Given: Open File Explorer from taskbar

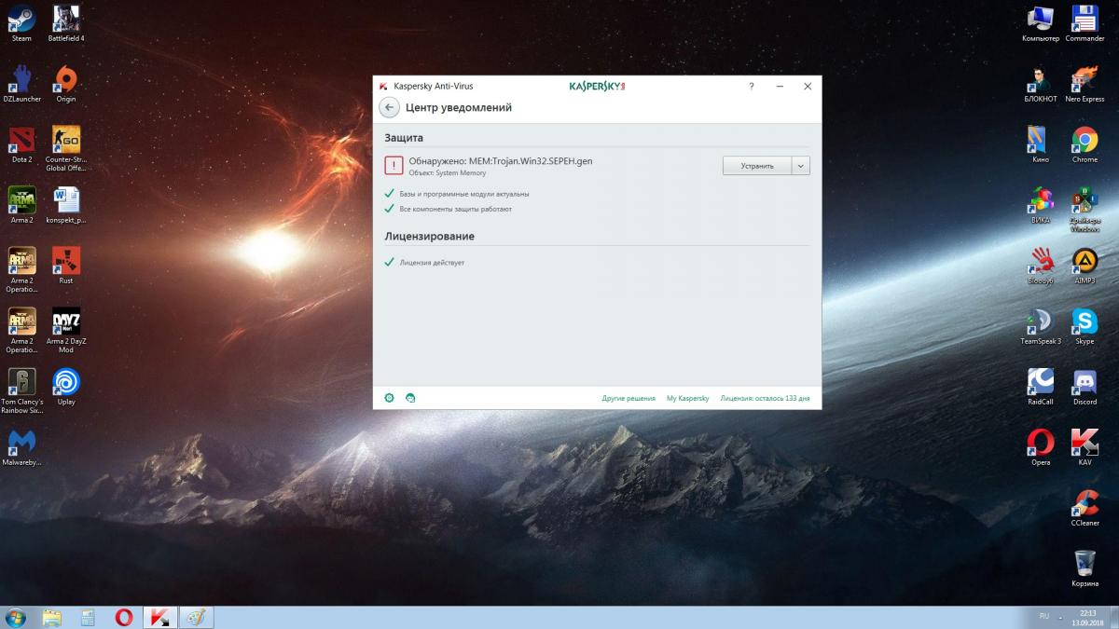Looking at the screenshot, I should pyautogui.click(x=52, y=618).
